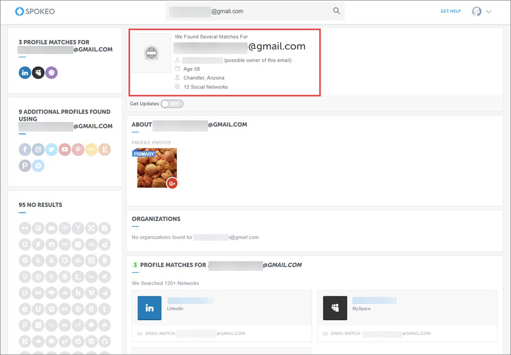Viewport: 511px width, 355px height.
Task: Click the "Chandler, Arizona" location text
Action: [204, 78]
